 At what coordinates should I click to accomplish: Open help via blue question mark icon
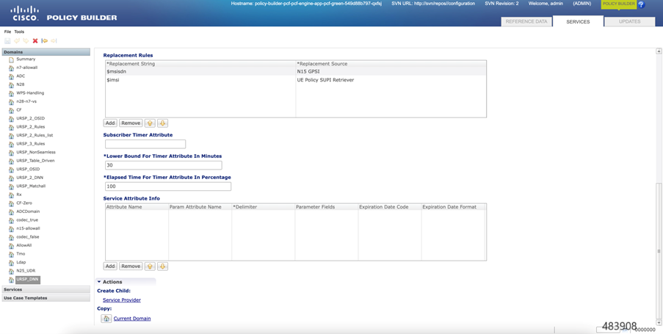pyautogui.click(x=641, y=4)
